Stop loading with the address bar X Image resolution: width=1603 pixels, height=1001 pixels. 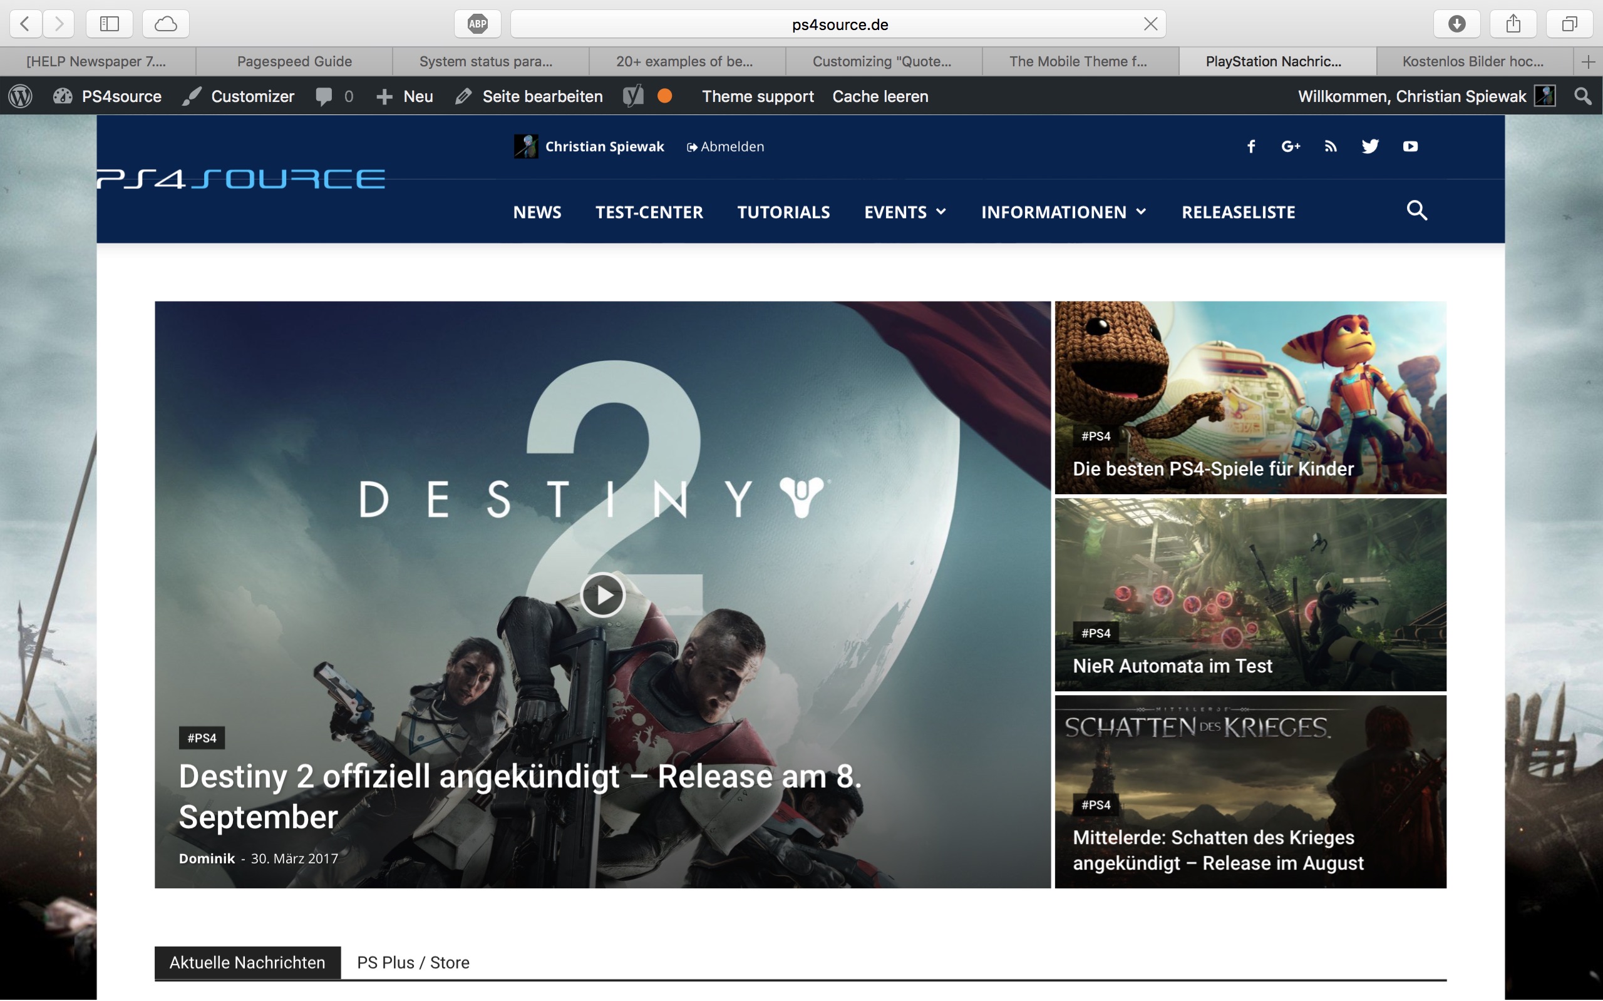coord(1150,24)
